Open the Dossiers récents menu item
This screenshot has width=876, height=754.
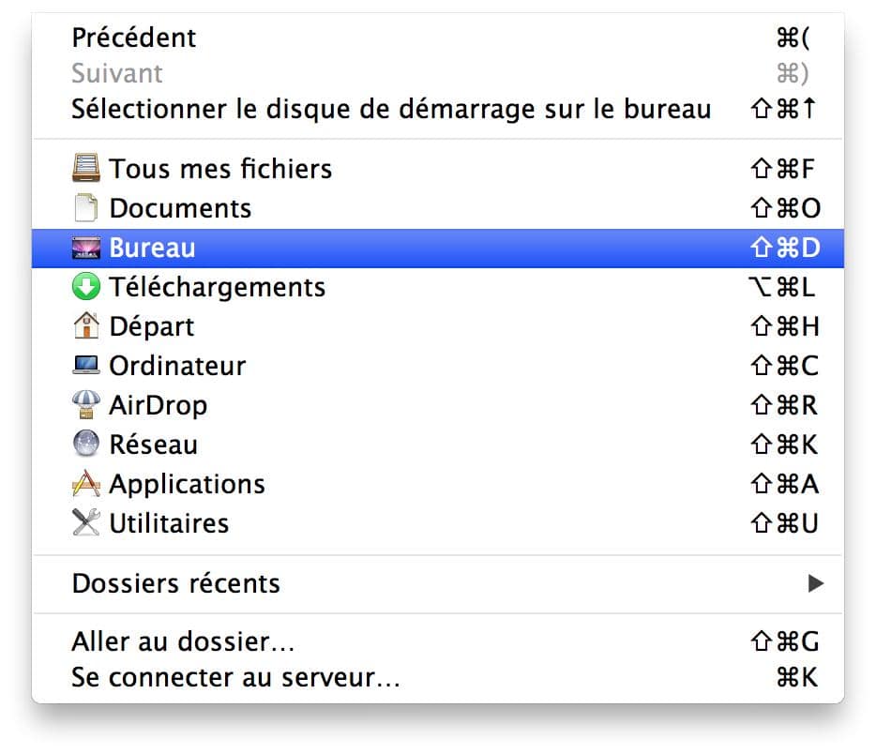click(438, 583)
